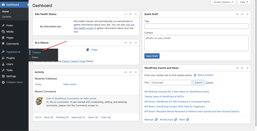Open A WordPress Commenter author link
The height and width of the screenshot is (131, 257).
66,99
